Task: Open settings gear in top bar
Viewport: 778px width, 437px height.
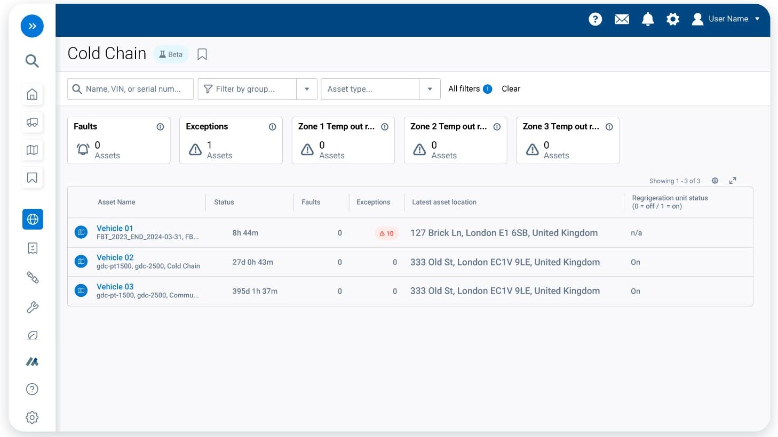Action: (x=672, y=19)
